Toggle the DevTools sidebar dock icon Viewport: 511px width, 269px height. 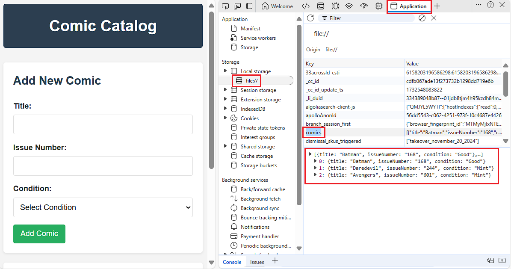249,6
